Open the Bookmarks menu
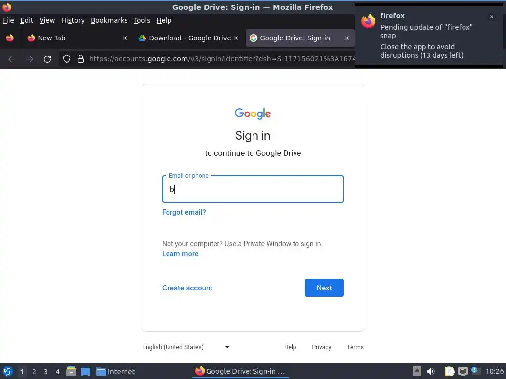The width and height of the screenshot is (506, 379). click(109, 20)
